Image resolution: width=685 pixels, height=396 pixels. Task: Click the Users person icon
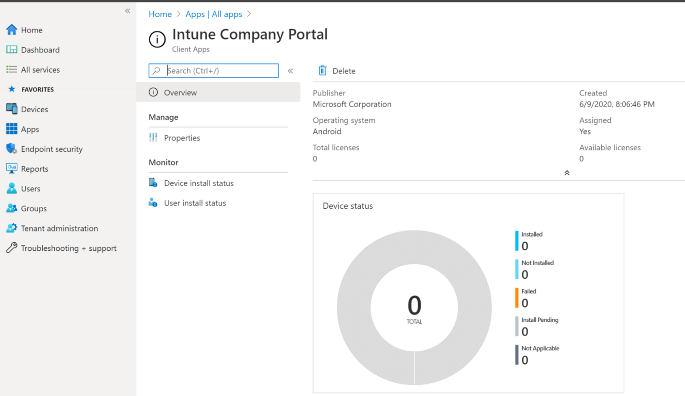point(12,188)
